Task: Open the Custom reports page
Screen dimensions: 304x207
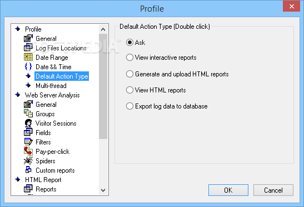Action: (x=55, y=170)
